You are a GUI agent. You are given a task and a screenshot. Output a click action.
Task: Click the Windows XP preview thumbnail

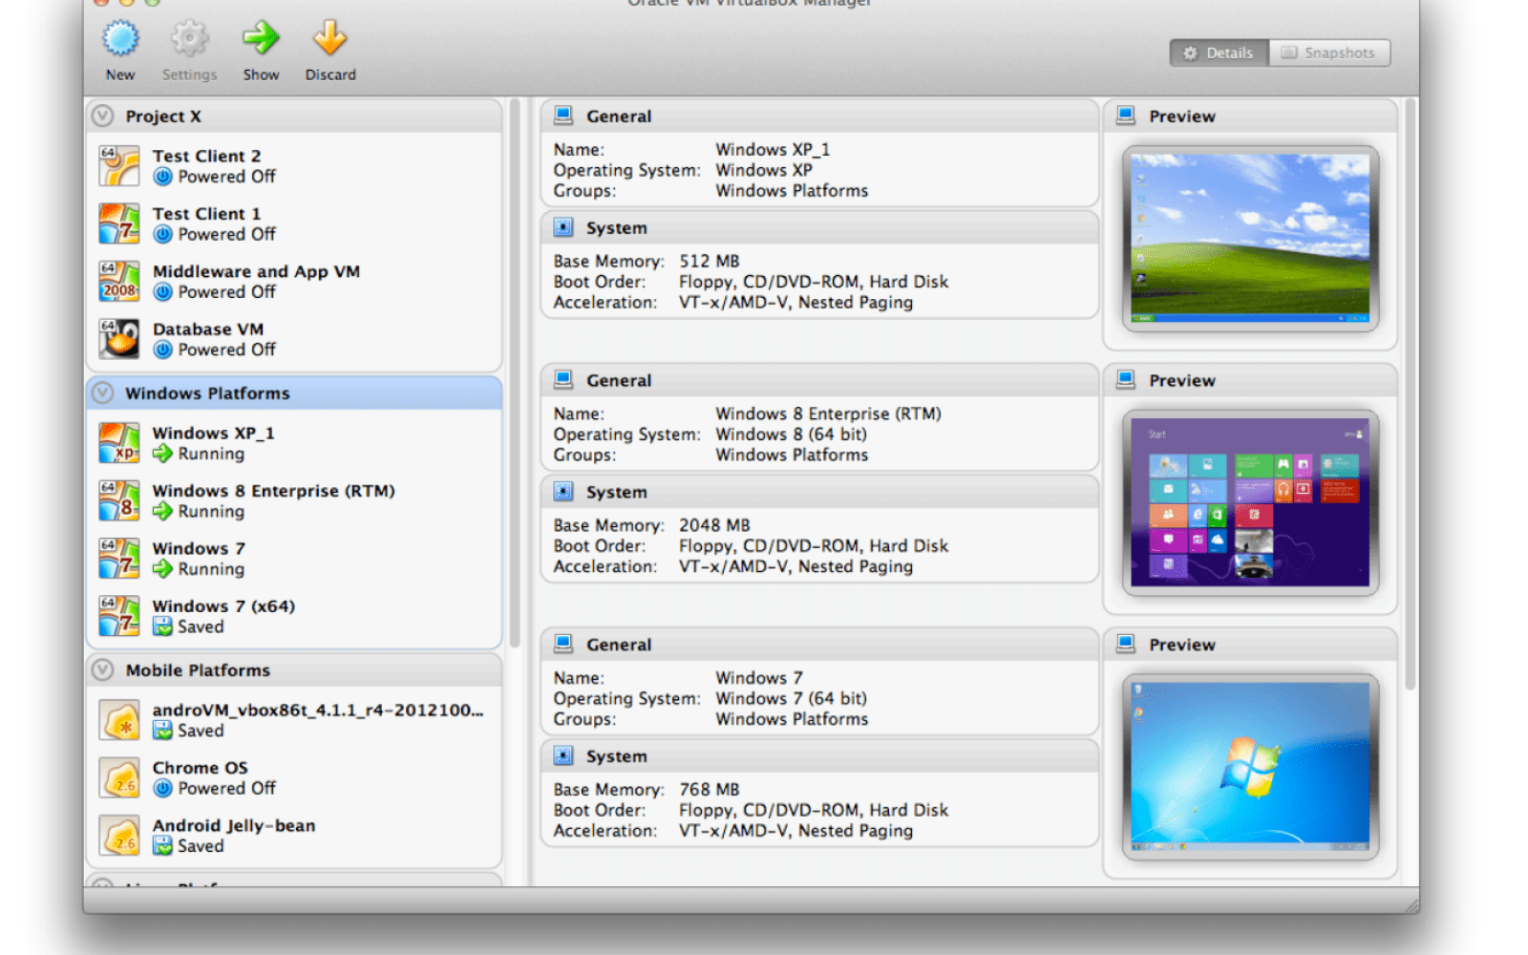coord(1249,238)
